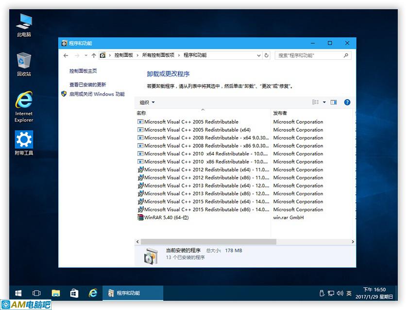Sort by 名称 column header

click(203, 113)
